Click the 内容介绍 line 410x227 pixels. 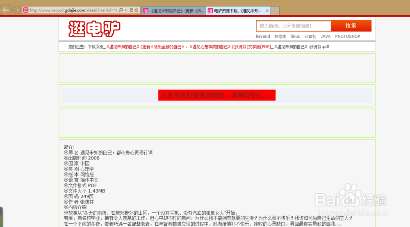coord(75,207)
